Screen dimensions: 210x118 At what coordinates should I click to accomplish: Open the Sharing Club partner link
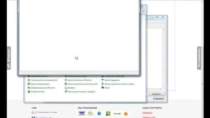coord(149,117)
